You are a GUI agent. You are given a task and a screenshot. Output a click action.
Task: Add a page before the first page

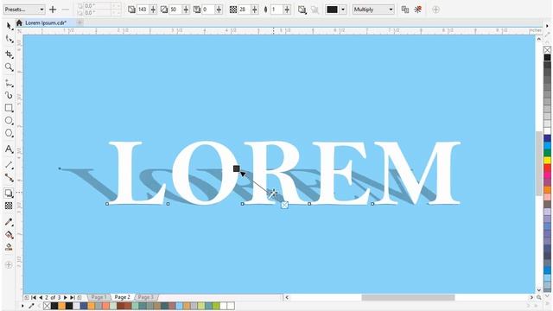(27, 297)
